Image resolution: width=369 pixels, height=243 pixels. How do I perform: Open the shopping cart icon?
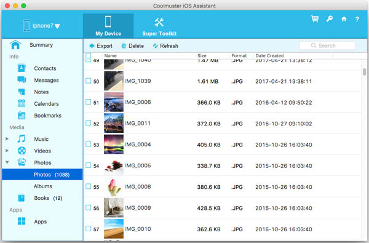coord(315,19)
